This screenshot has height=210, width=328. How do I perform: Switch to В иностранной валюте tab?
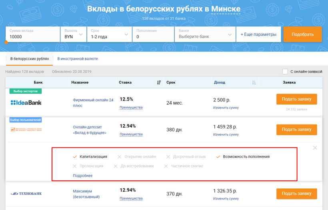tap(78, 59)
